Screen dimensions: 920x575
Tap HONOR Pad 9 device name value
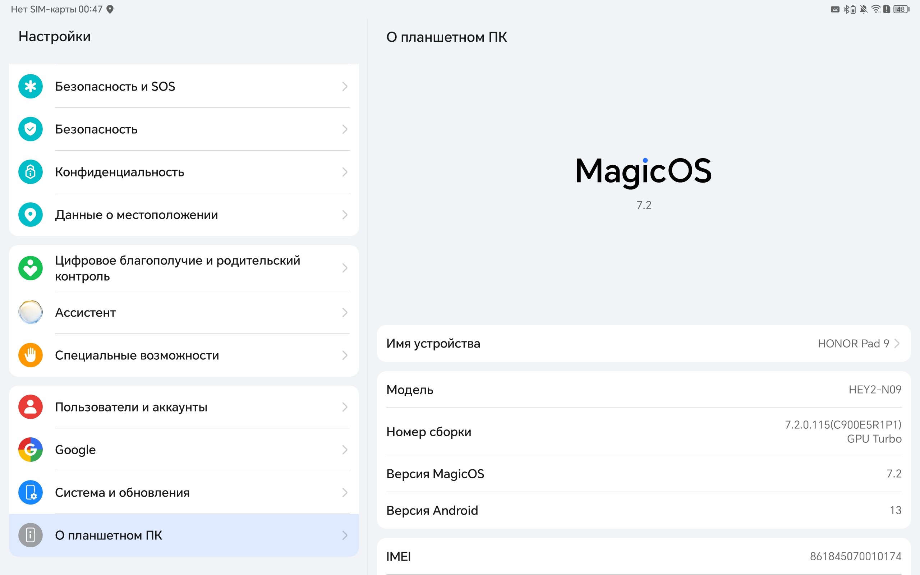853,344
